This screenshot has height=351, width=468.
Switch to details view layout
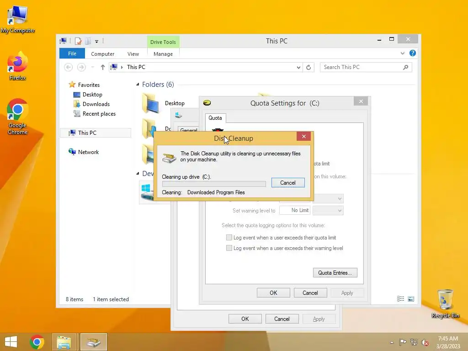point(400,299)
